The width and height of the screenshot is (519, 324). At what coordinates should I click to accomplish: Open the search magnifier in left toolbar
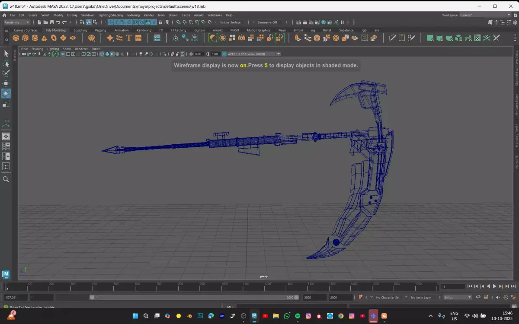pyautogui.click(x=6, y=179)
